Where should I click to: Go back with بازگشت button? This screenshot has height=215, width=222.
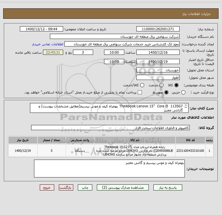click(x=66, y=188)
